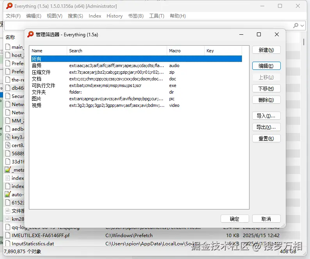310x259 pixels.
Task: Cancel with the 取消 button
Action: 266,219
